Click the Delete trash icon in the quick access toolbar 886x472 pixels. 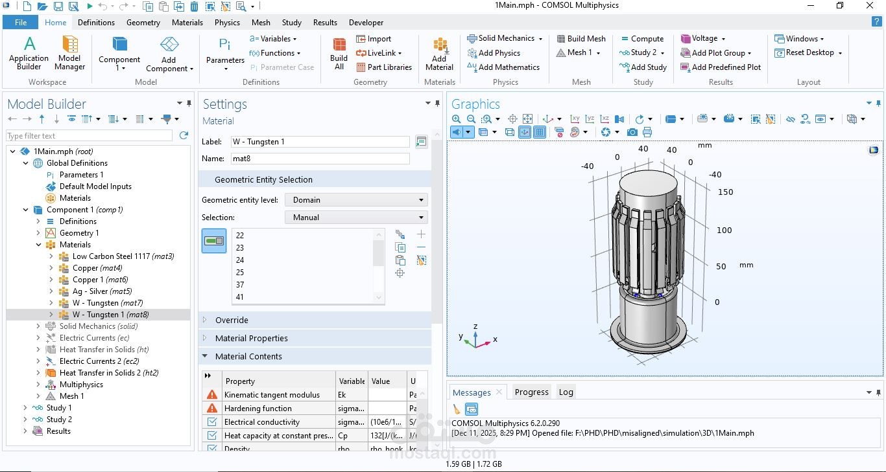[x=195, y=6]
